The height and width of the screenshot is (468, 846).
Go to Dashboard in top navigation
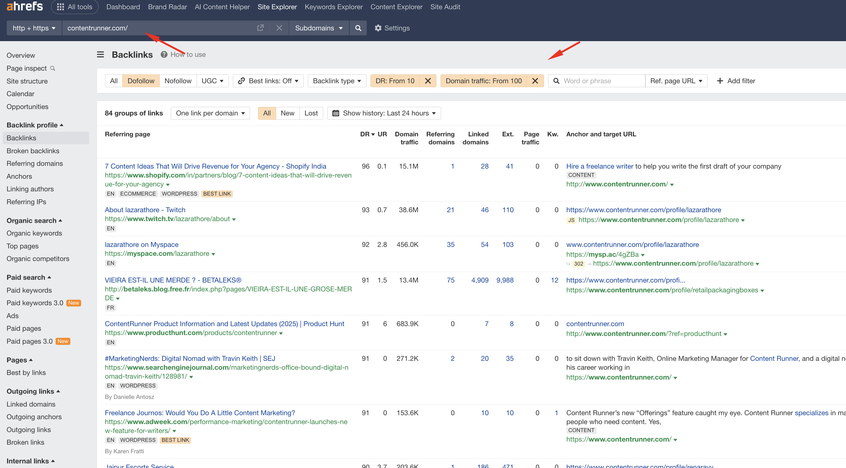tap(123, 7)
